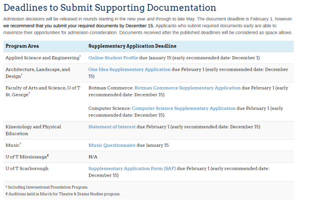Click the bold December 15 recommendation sentence
The image size is (311, 202).
tap(79, 26)
